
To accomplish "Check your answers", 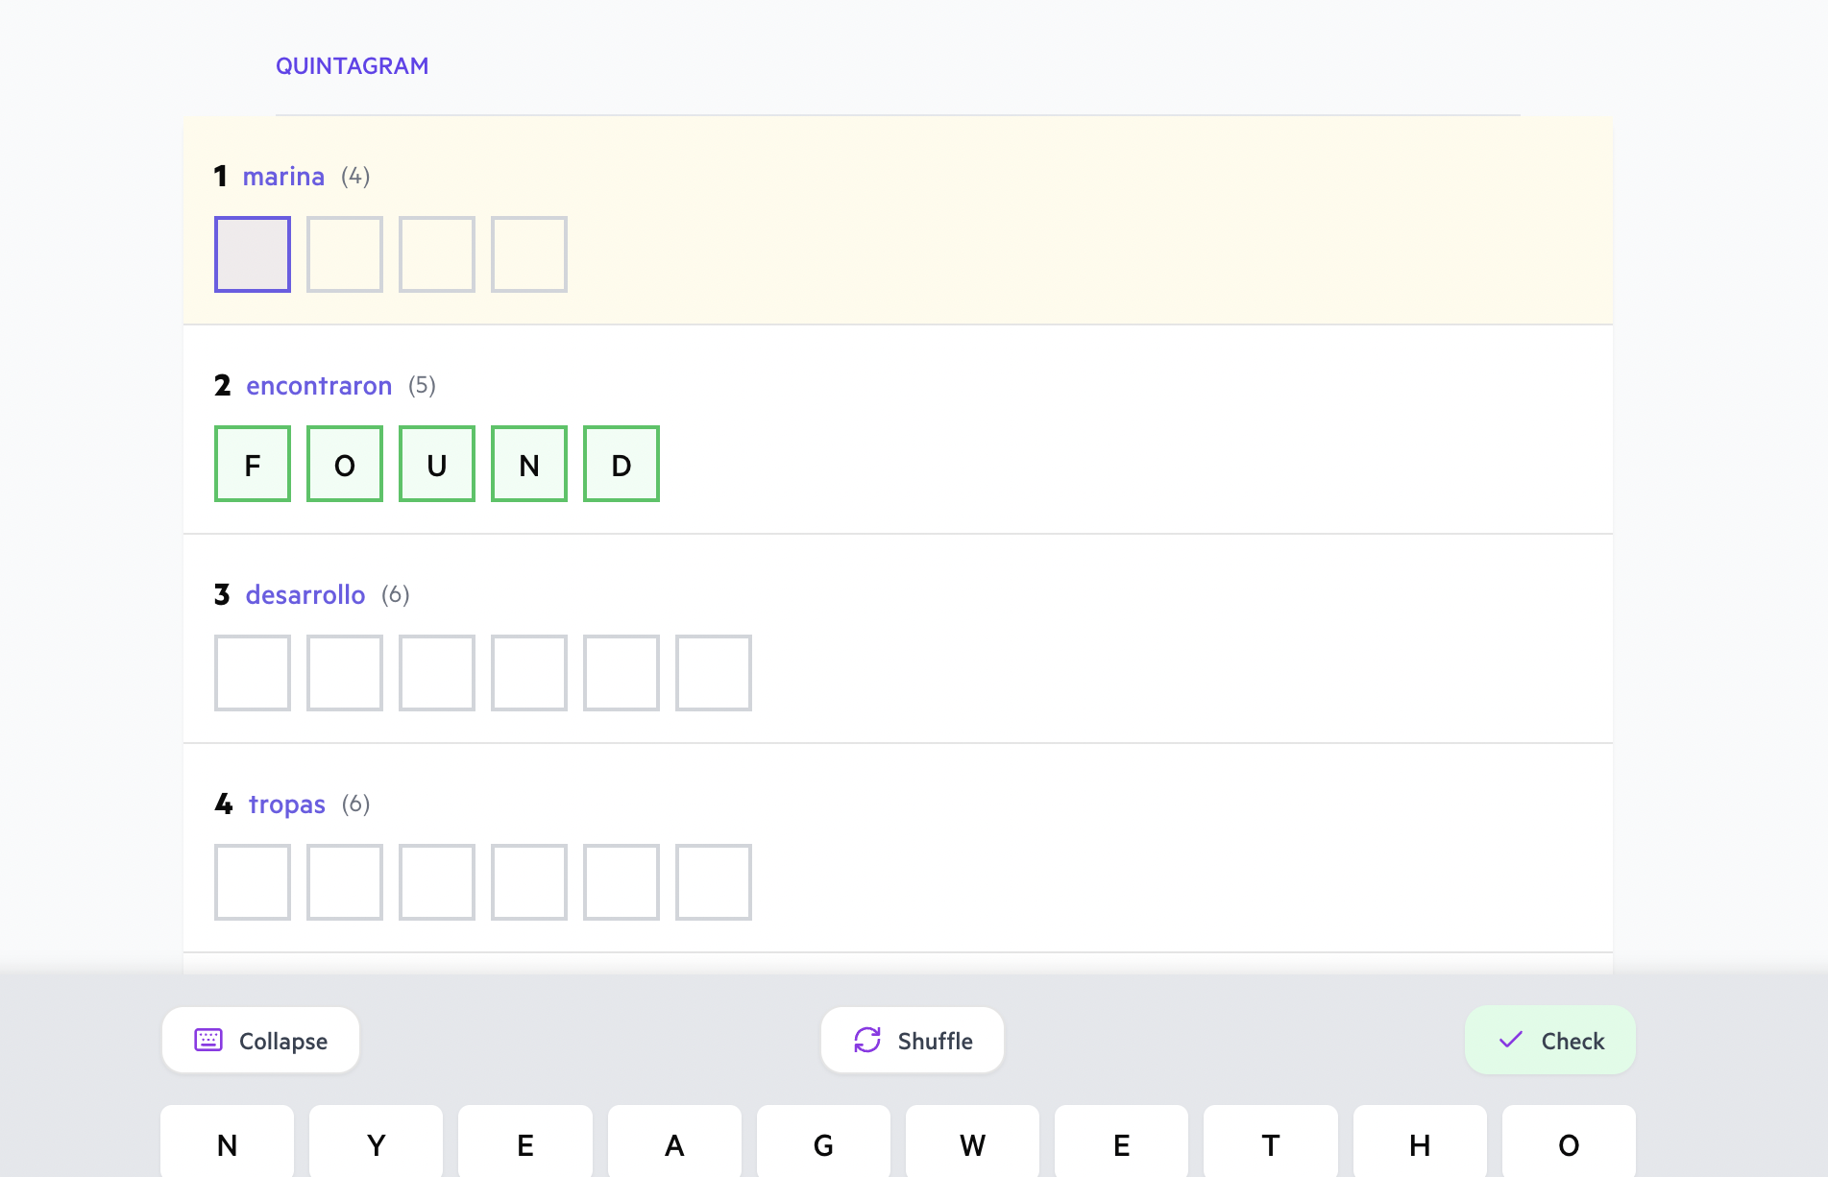I will (1550, 1041).
